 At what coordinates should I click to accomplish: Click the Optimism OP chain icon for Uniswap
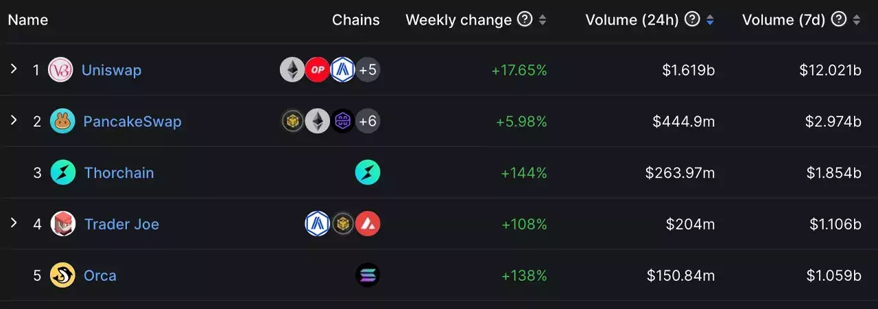pyautogui.click(x=318, y=70)
